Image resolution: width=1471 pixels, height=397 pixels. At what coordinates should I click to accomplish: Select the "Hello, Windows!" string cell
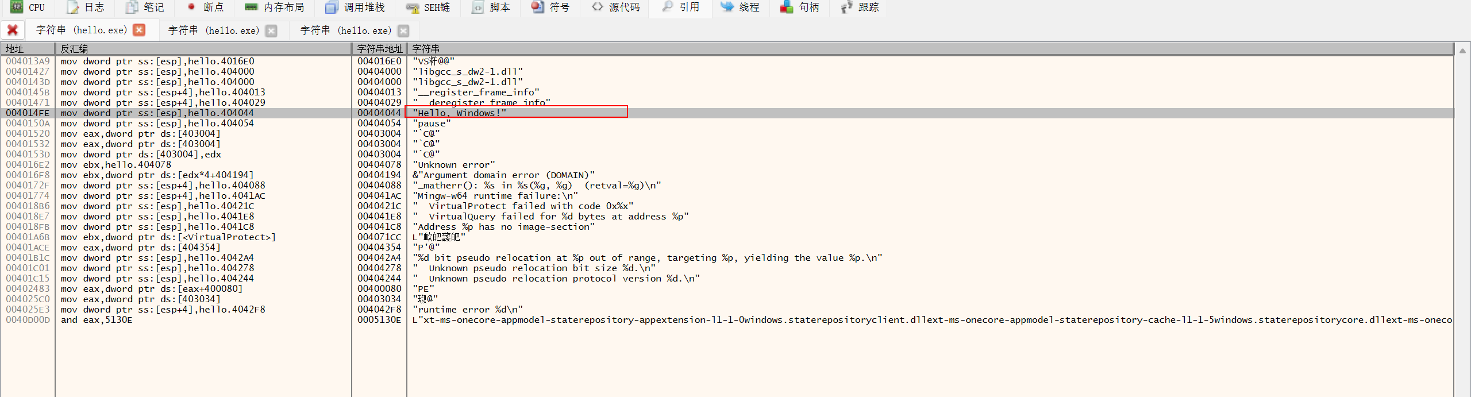click(x=460, y=113)
